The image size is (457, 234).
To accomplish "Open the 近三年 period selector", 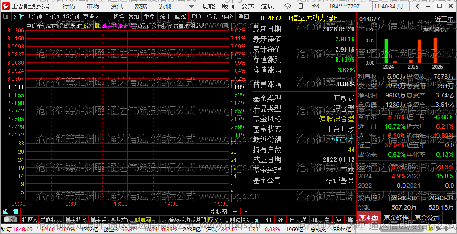I will pos(444,19).
